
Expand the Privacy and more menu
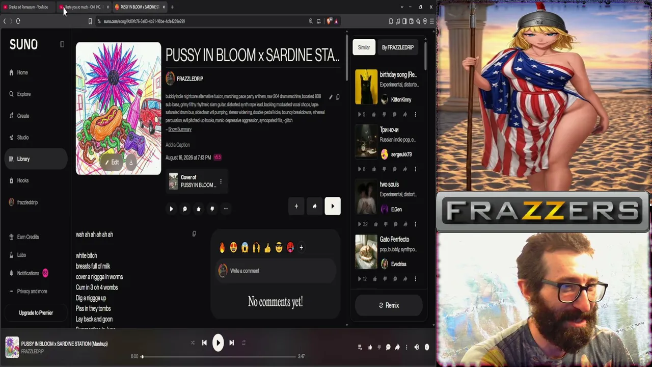(x=28, y=292)
